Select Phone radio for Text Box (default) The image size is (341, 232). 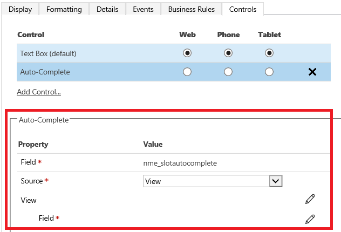click(228, 53)
